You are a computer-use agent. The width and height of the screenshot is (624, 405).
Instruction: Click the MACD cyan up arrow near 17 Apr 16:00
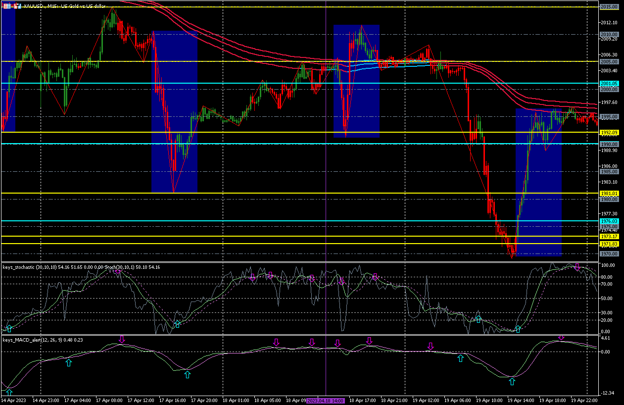(187, 374)
